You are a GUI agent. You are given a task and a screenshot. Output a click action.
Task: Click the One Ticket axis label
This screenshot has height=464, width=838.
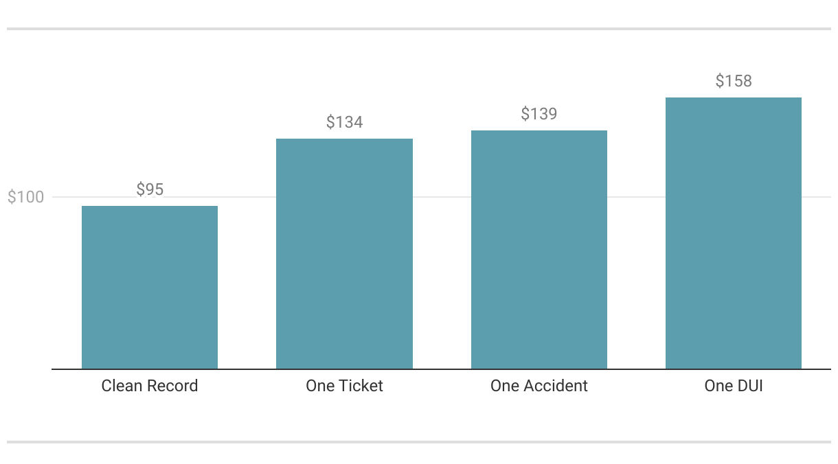point(344,386)
